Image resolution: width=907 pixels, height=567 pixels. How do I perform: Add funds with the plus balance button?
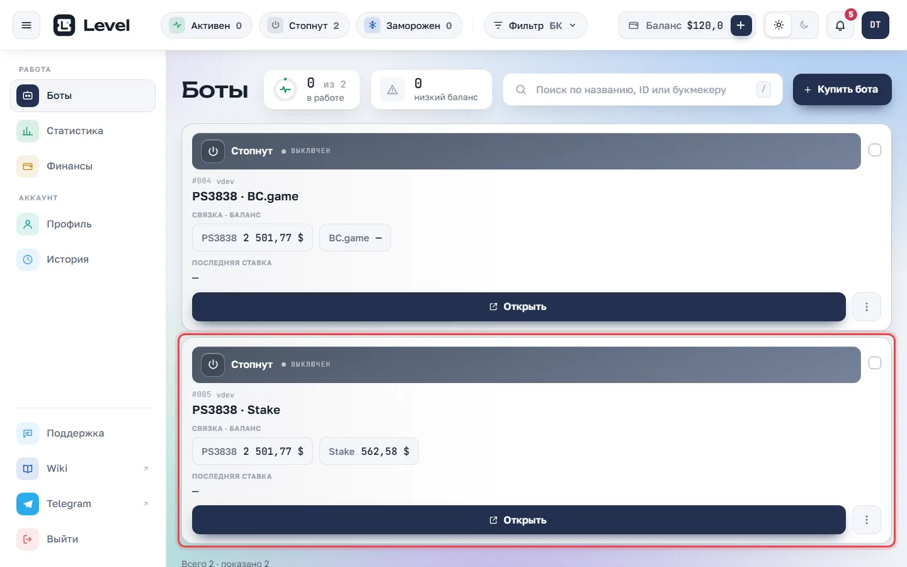pyautogui.click(x=741, y=25)
